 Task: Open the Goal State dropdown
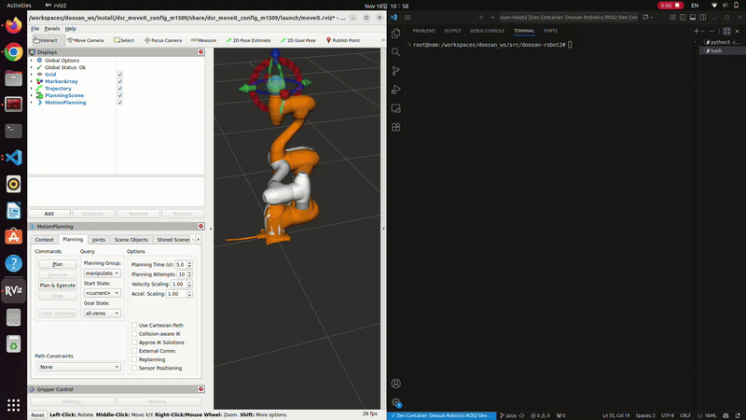[102, 314]
